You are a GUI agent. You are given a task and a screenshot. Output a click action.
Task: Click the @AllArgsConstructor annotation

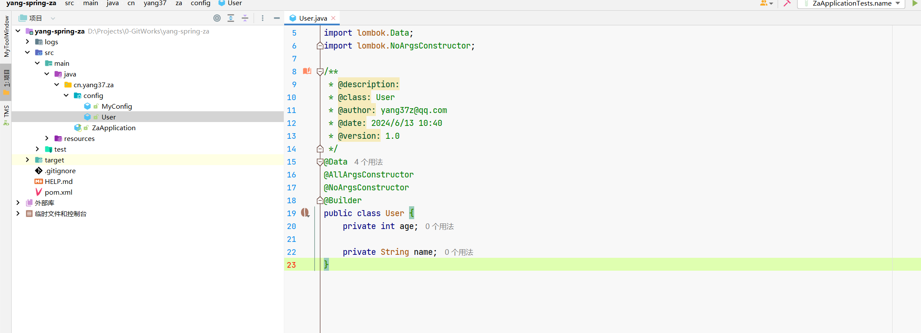(x=369, y=174)
